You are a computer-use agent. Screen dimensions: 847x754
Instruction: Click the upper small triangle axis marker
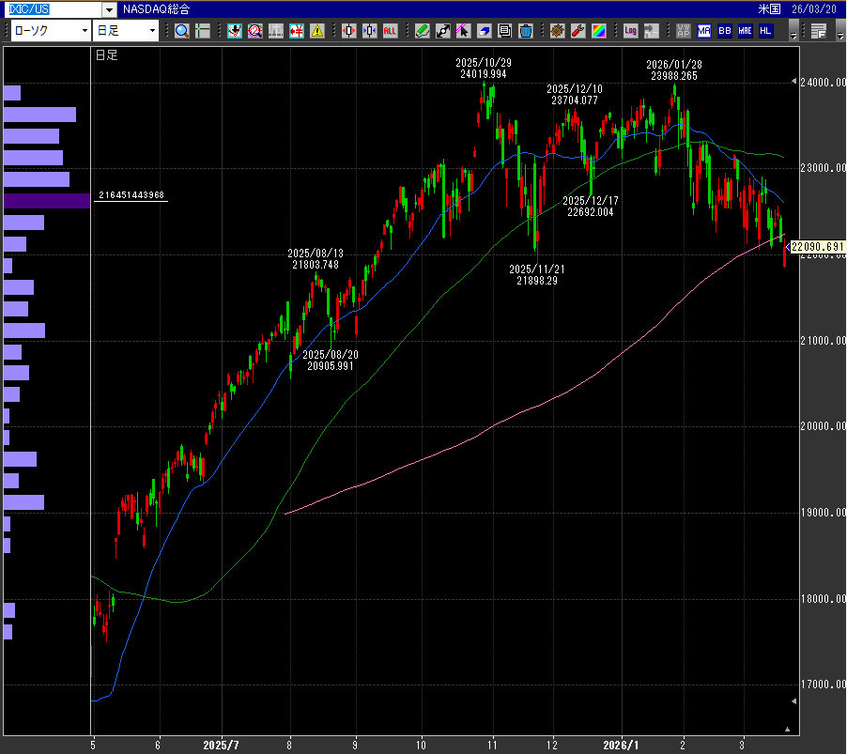794,81
